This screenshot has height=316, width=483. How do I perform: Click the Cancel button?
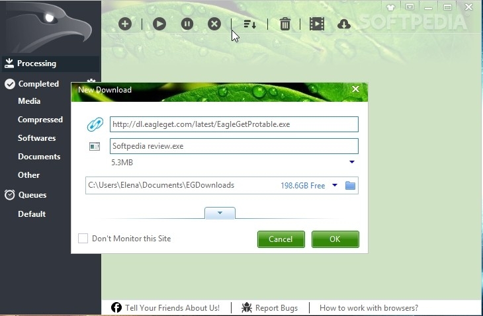281,239
